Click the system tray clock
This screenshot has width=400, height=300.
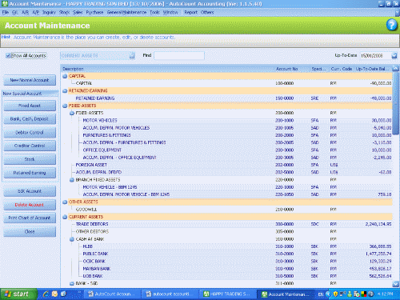point(386,294)
